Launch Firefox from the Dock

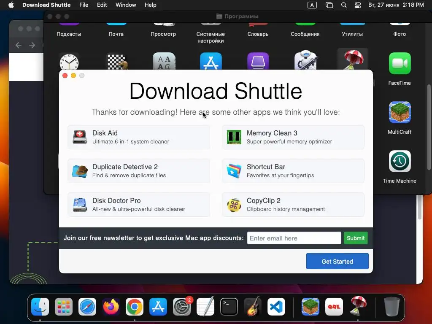(x=111, y=306)
